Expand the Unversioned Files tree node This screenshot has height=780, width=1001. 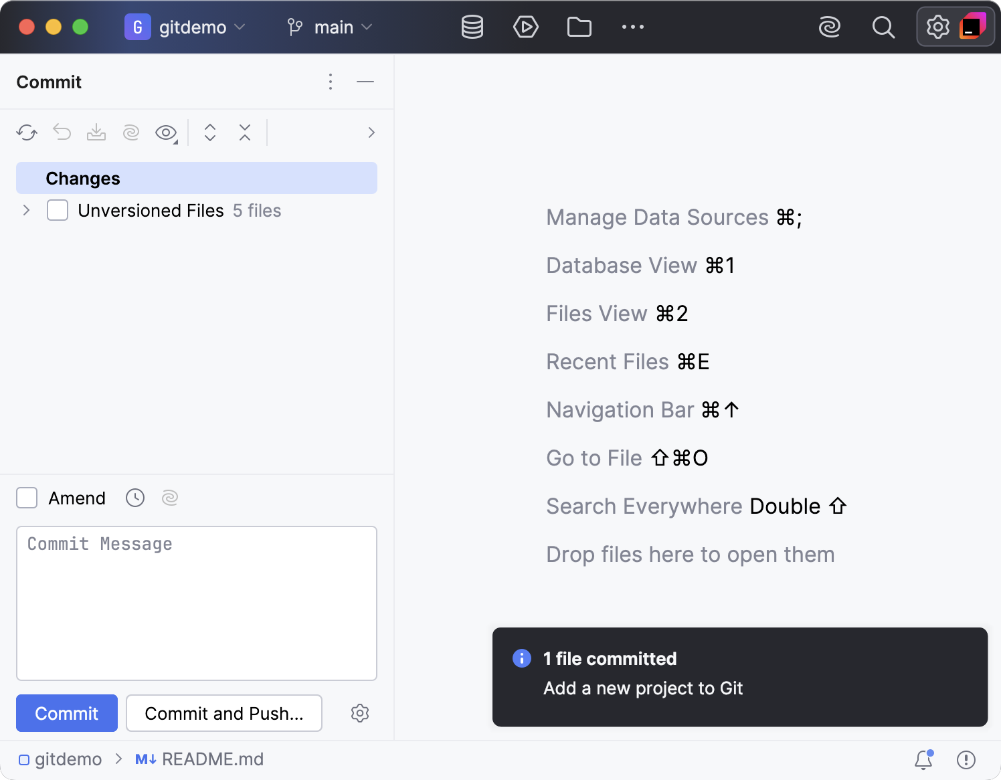pos(27,210)
